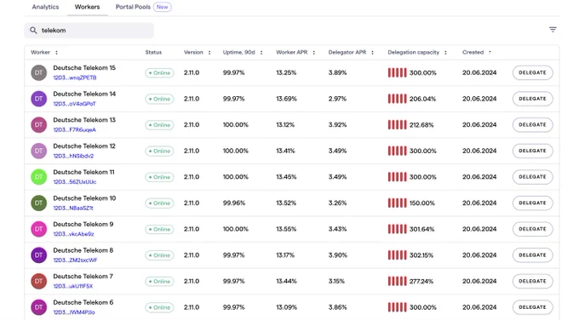579x320 pixels.
Task: Click Deutsche Telekom 6 avatar icon
Action: click(x=39, y=307)
